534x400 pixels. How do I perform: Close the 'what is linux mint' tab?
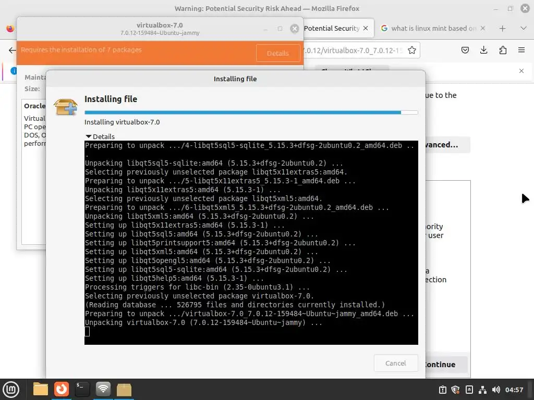pos(482,28)
